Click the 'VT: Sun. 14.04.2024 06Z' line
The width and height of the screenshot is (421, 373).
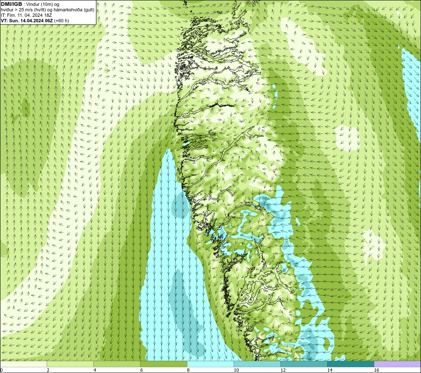[x=27, y=21]
